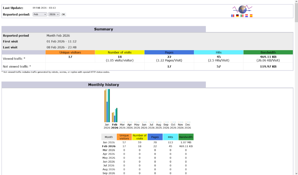Click the Jan 2026 label under the chart
Viewport: 298px width, 175px height.
pos(107,126)
